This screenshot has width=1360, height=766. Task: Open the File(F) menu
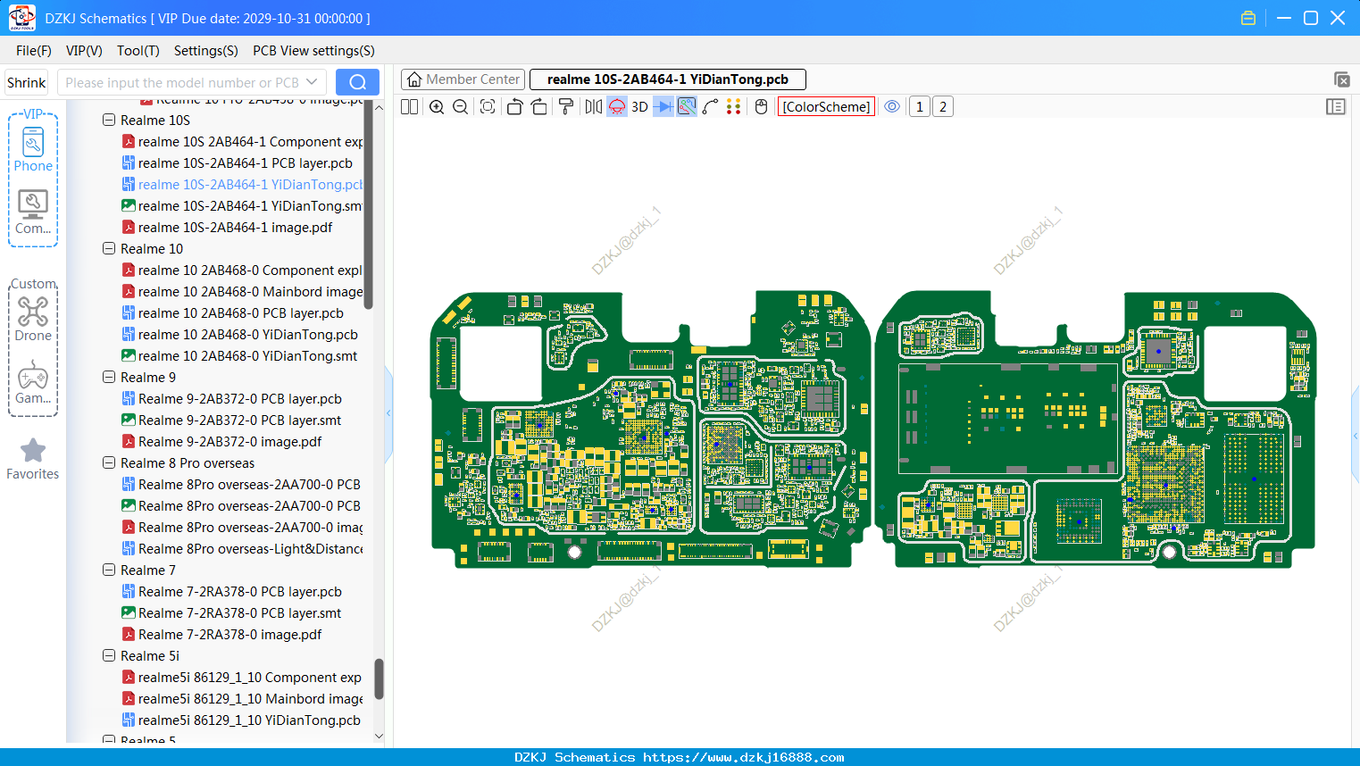(34, 51)
